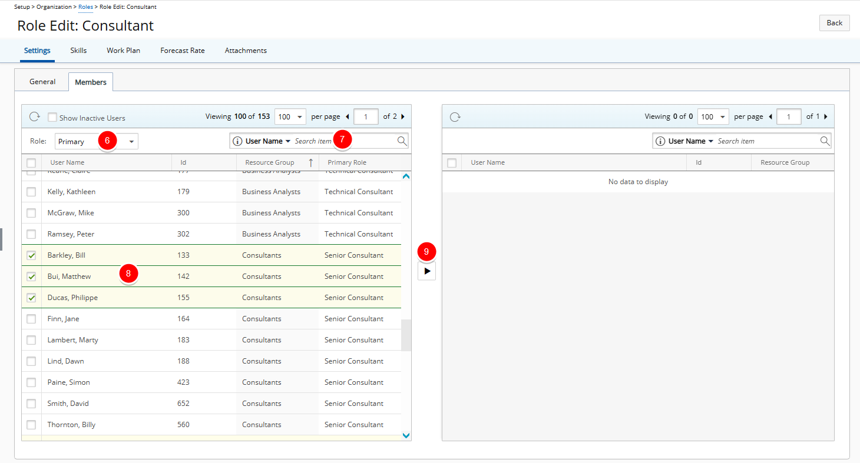The height and width of the screenshot is (463, 860).
Task: Click the scroll up chevron in left list
Action: (x=406, y=176)
